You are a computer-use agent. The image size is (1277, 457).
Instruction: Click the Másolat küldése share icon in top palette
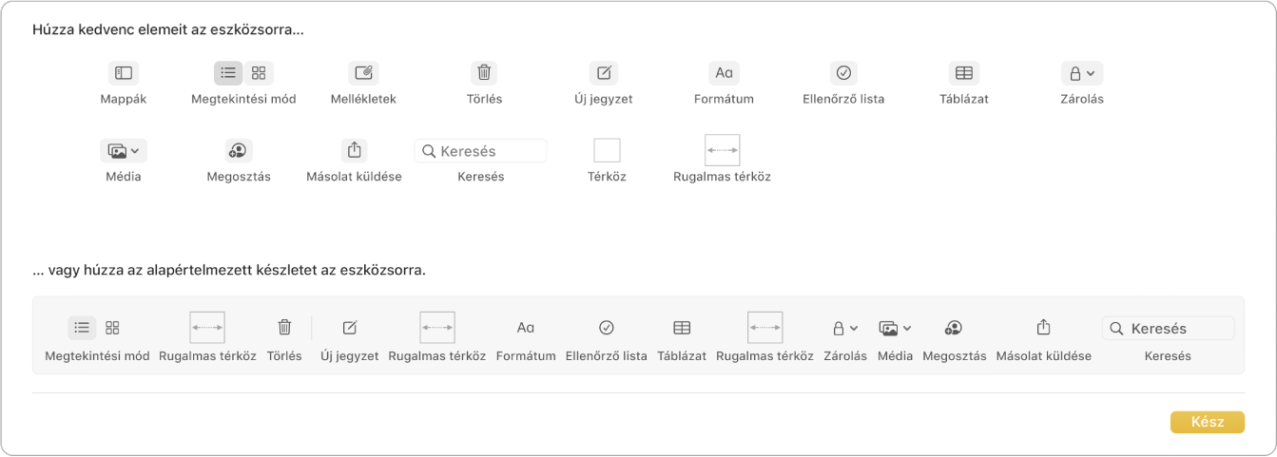point(354,150)
